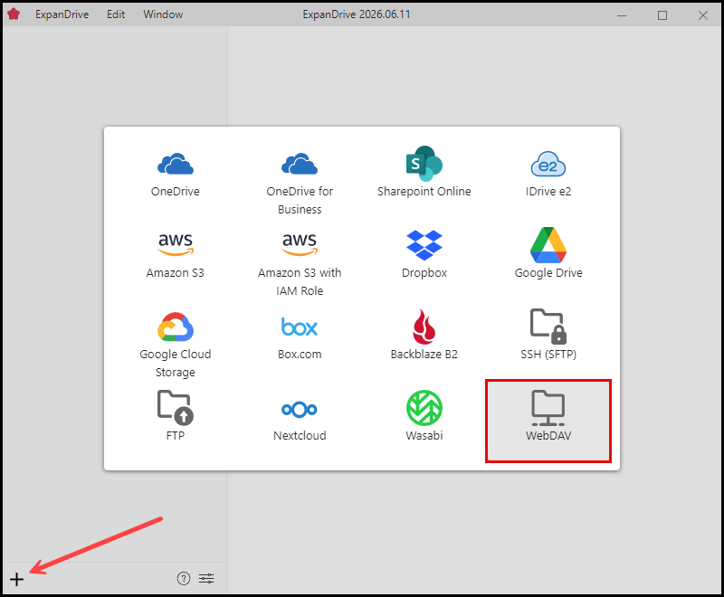Open the Window menu

coord(163,14)
